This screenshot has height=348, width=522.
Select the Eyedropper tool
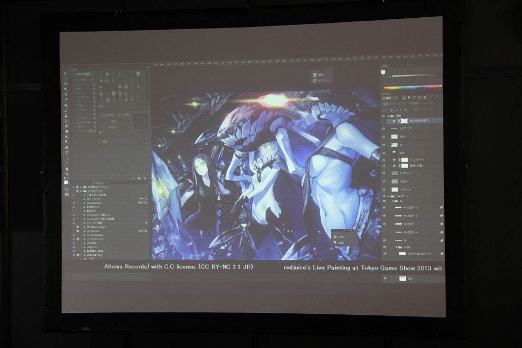[x=66, y=99]
